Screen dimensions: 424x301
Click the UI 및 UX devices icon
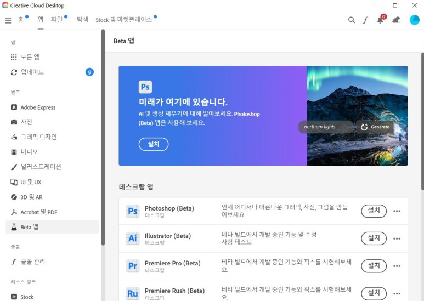tap(14, 182)
